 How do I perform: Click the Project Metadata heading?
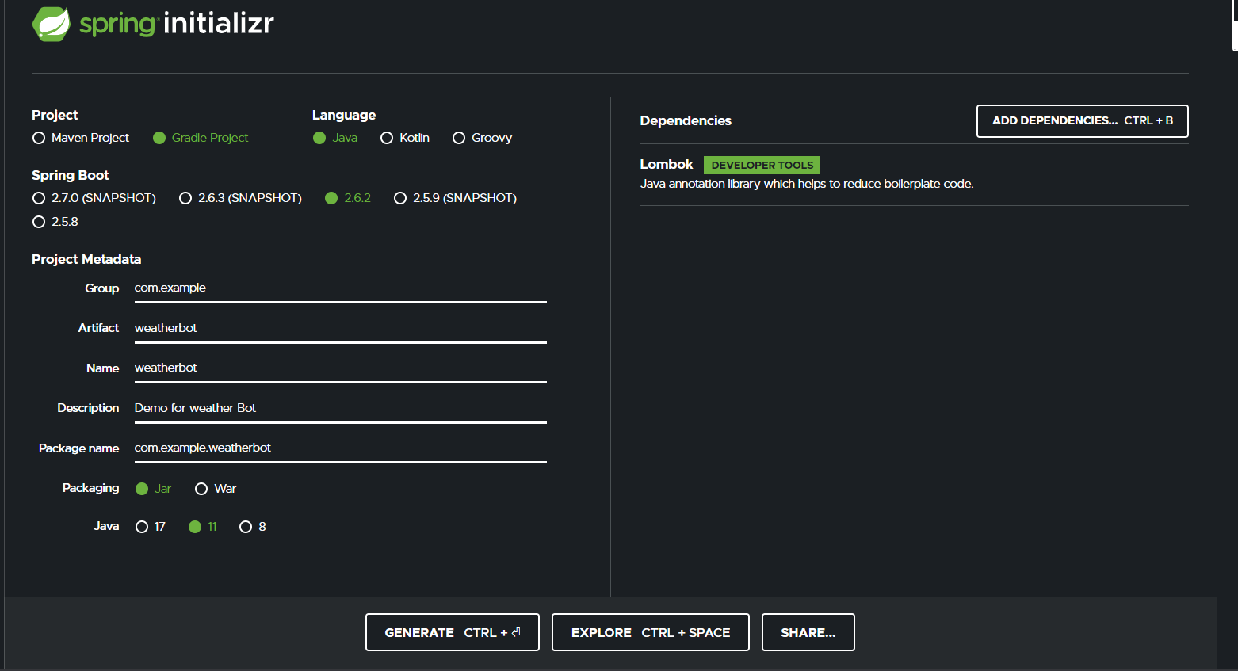coord(86,259)
